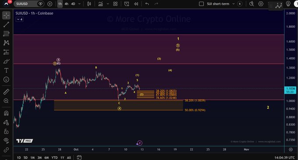The width and height of the screenshot is (298, 160).
Task: Redo the last undone action
Action: [x=156, y=4]
